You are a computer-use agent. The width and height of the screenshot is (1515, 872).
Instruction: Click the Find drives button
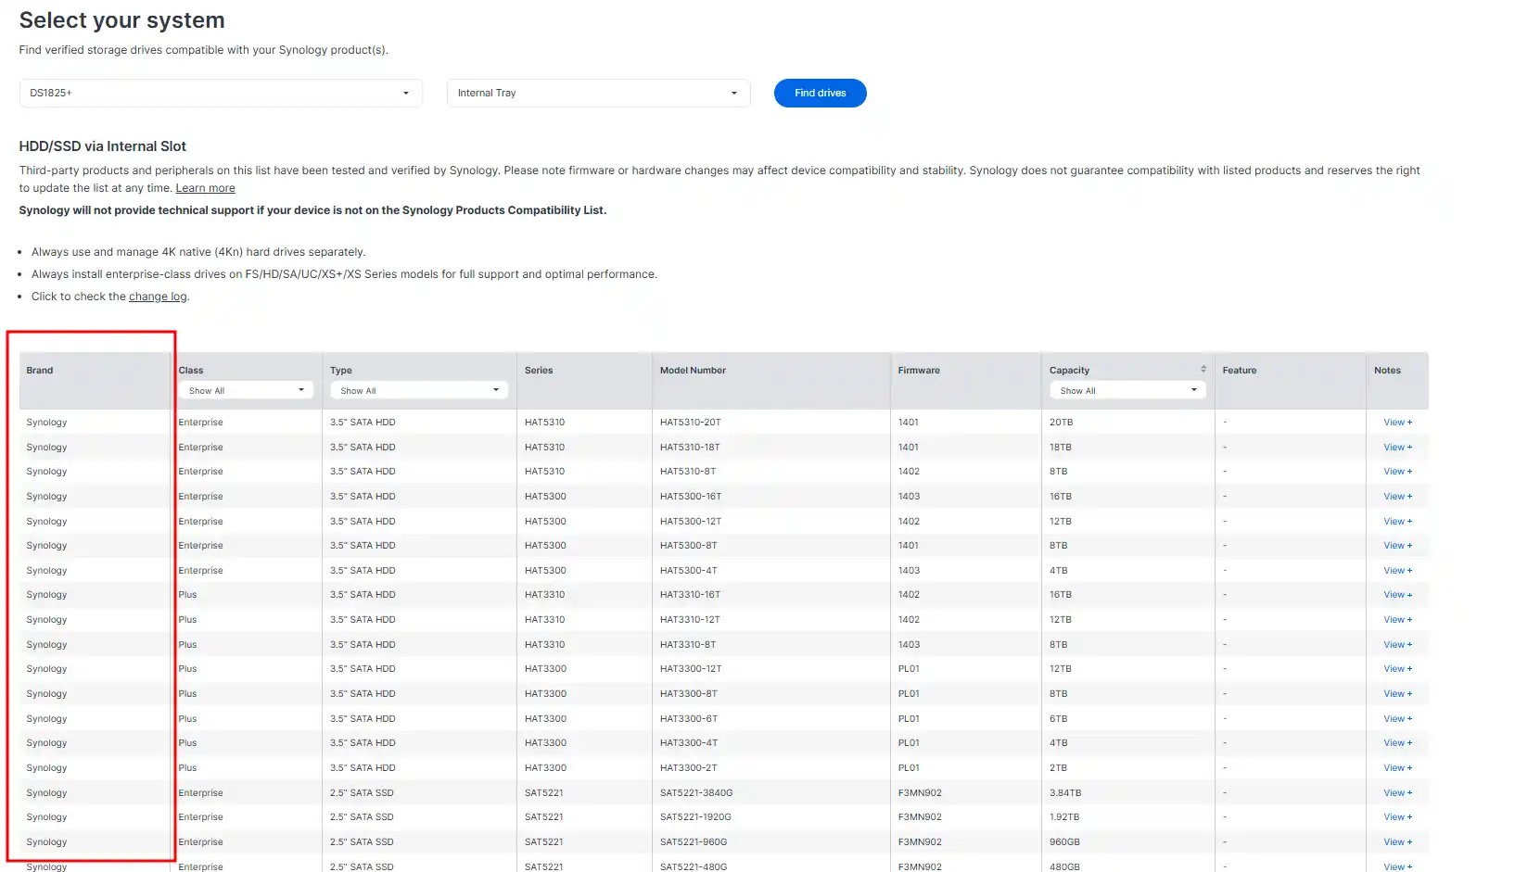(x=820, y=93)
